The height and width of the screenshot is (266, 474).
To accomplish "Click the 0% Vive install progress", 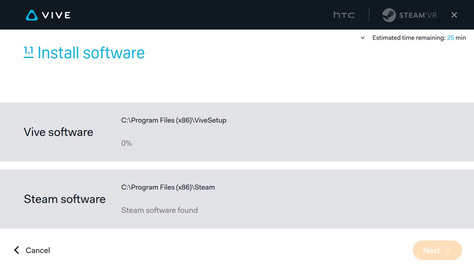I will click(x=126, y=143).
